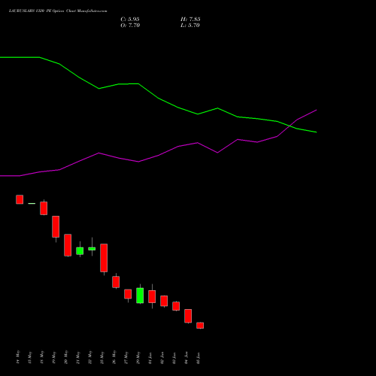Select the '21 May' date label
Image resolution: width=376 pixels, height=376 pixels.
tap(78, 357)
